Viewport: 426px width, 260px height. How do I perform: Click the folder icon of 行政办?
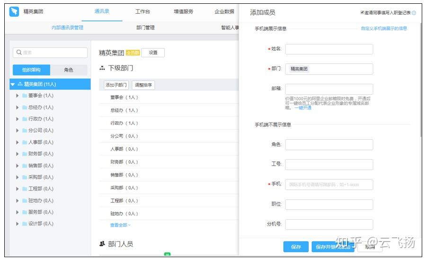pyautogui.click(x=25, y=119)
